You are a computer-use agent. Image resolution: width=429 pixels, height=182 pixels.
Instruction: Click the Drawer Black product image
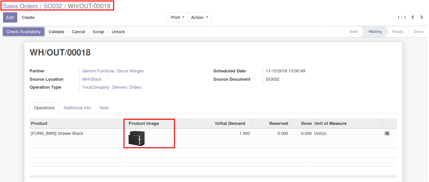coord(137,138)
